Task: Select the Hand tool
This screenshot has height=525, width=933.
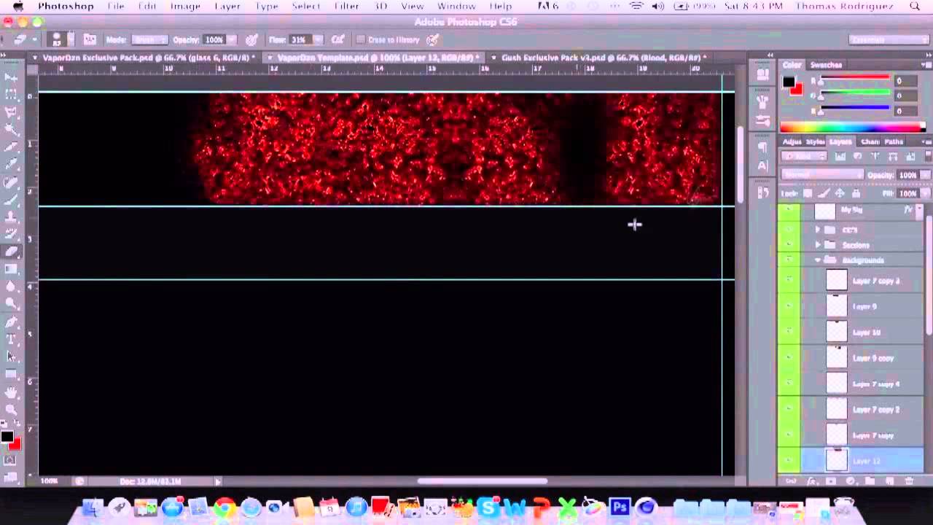Action: pyautogui.click(x=11, y=392)
